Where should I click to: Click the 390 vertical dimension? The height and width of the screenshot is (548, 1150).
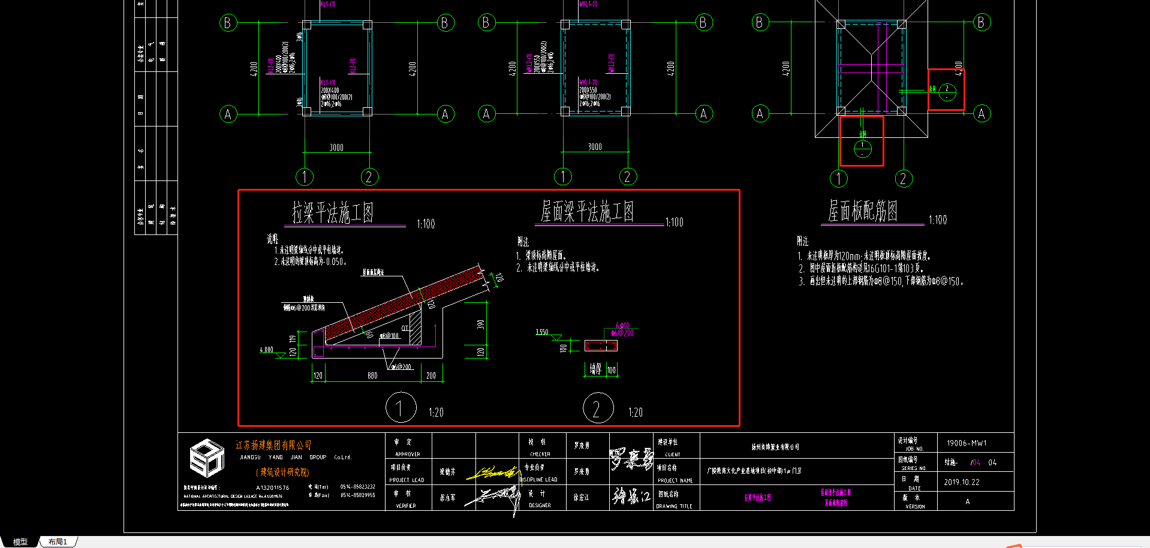(480, 324)
